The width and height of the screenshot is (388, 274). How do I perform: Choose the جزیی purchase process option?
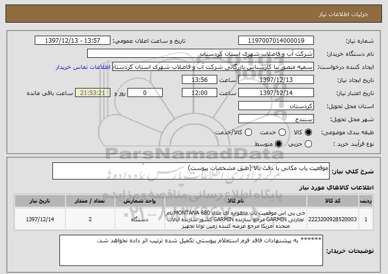308,144
